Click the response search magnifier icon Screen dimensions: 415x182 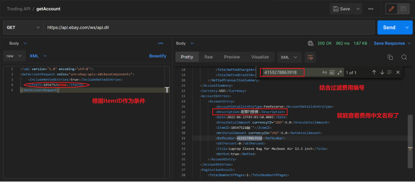404,57
